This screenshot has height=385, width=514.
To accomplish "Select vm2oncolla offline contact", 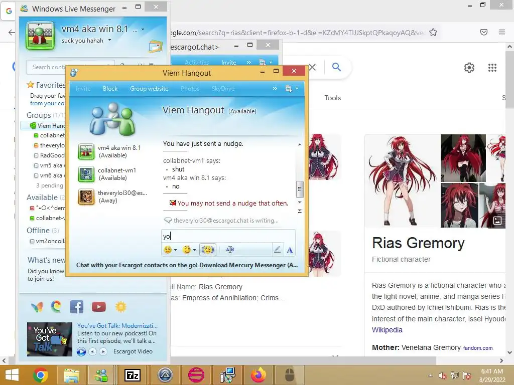I will tap(48, 241).
